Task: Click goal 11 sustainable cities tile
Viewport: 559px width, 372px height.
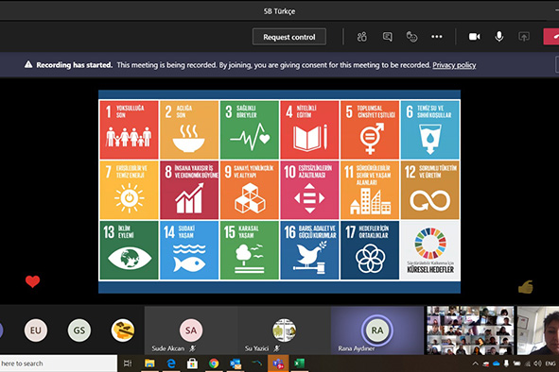Action: (x=370, y=190)
